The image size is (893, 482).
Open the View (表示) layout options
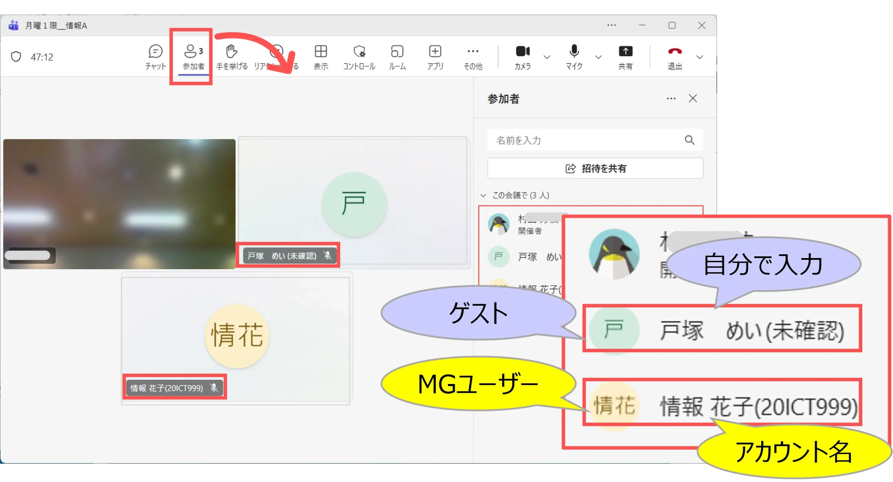coord(321,57)
